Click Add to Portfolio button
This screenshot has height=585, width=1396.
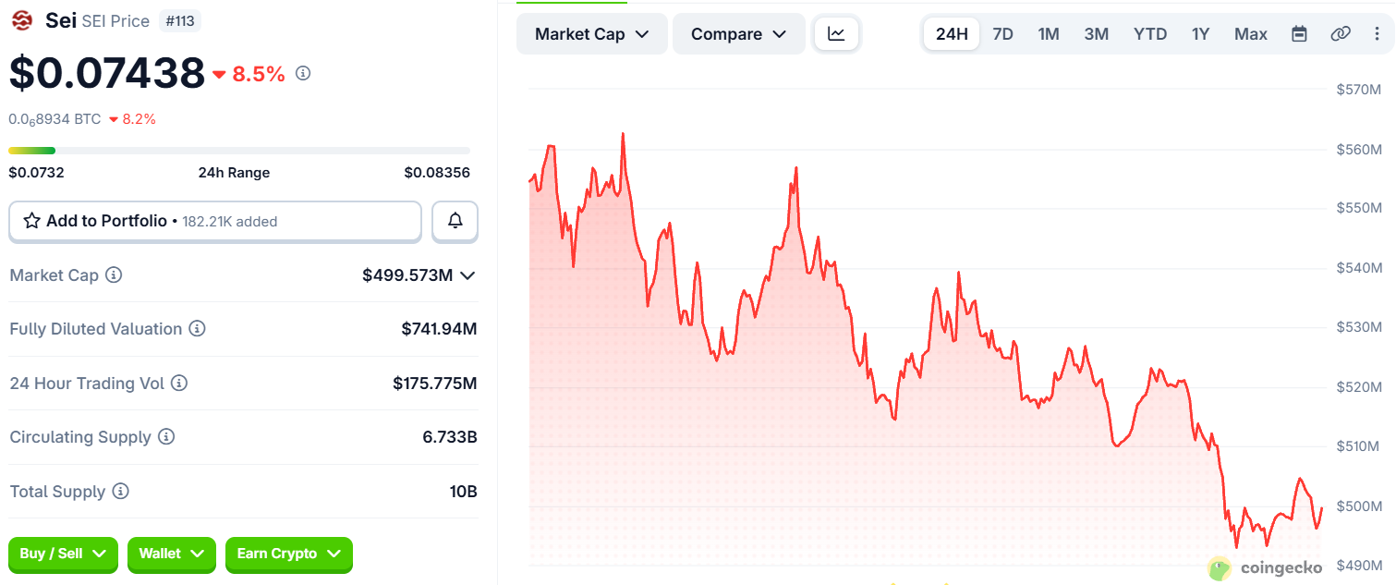215,221
